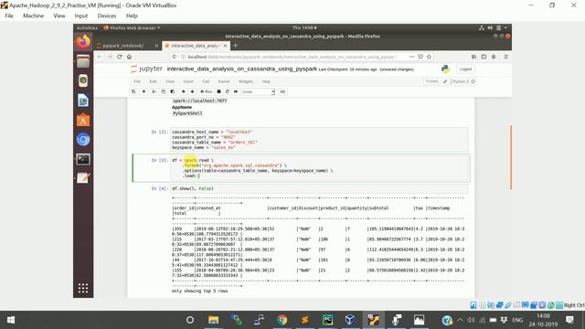Open the Jupyter Widgets menu

click(x=246, y=81)
